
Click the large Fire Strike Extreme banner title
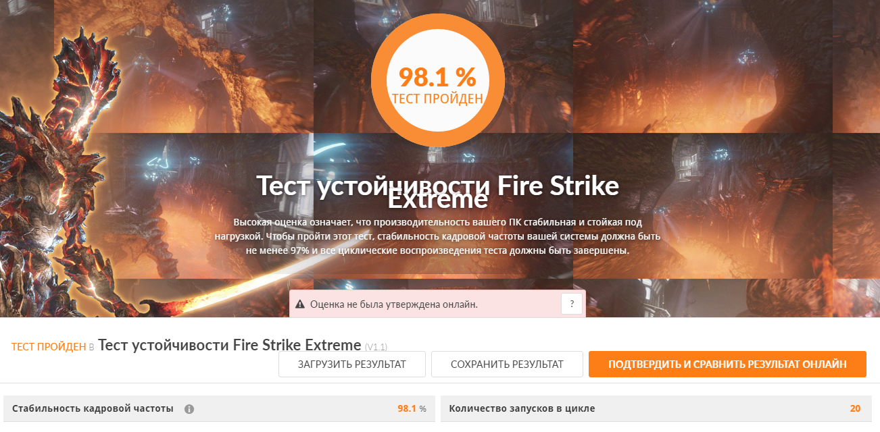tap(438, 192)
